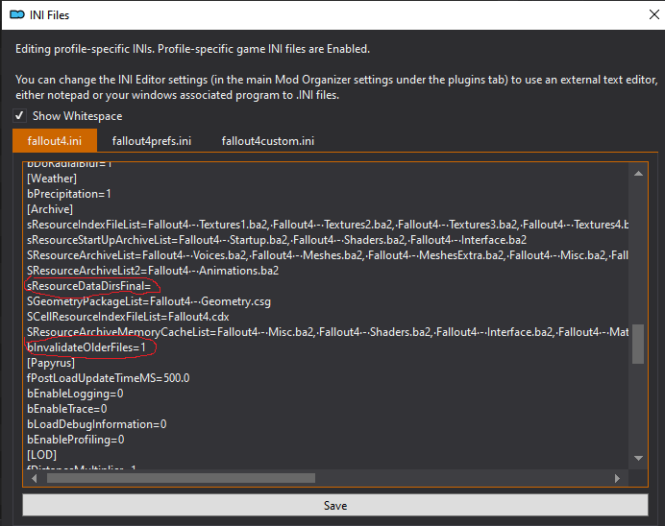Click the sResourceStartUpArchiveList line
The width and height of the screenshot is (665, 526).
click(277, 240)
